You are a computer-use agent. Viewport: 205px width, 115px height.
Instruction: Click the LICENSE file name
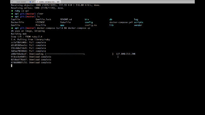point(40,22)
